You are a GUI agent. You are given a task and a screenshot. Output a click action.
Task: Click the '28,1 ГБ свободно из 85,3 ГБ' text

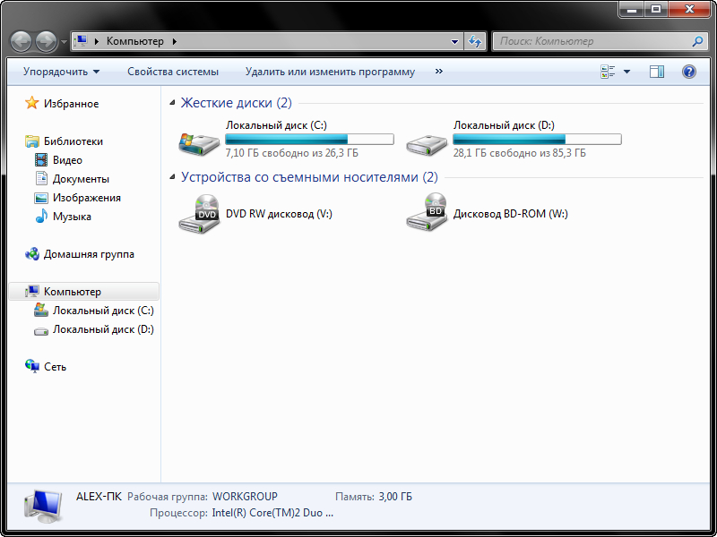click(x=520, y=153)
